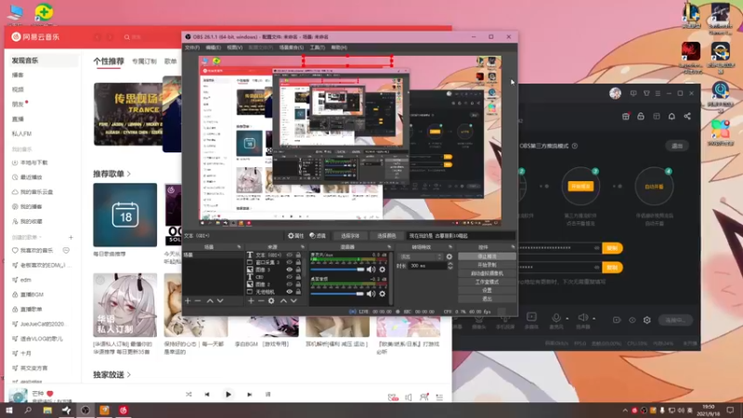Skip to next track in NetEase player

249,394
